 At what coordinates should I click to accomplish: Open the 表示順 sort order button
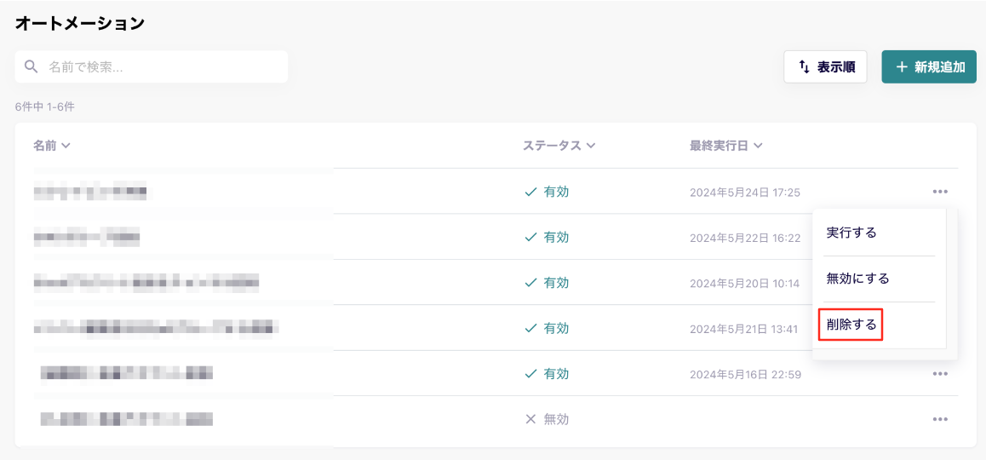[825, 66]
